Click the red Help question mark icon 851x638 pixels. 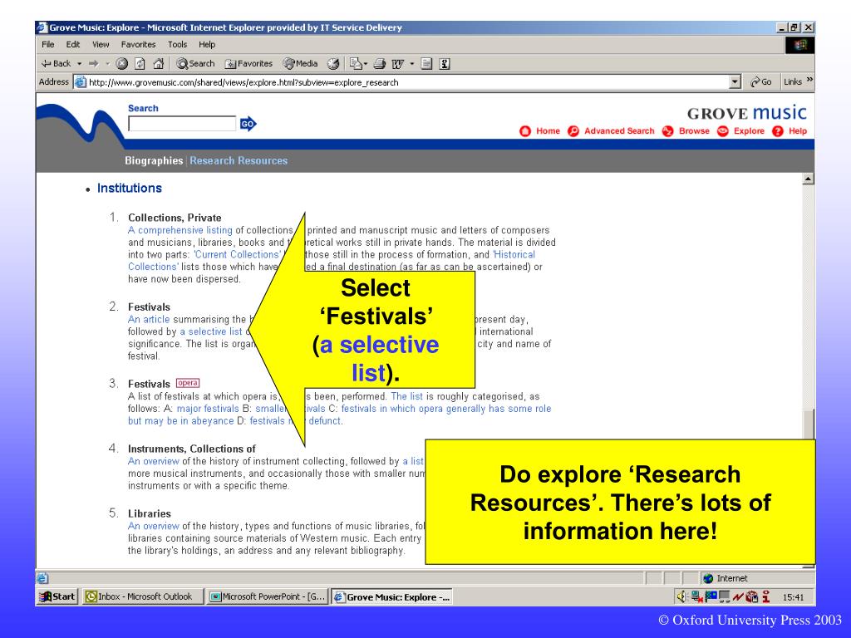point(778,131)
